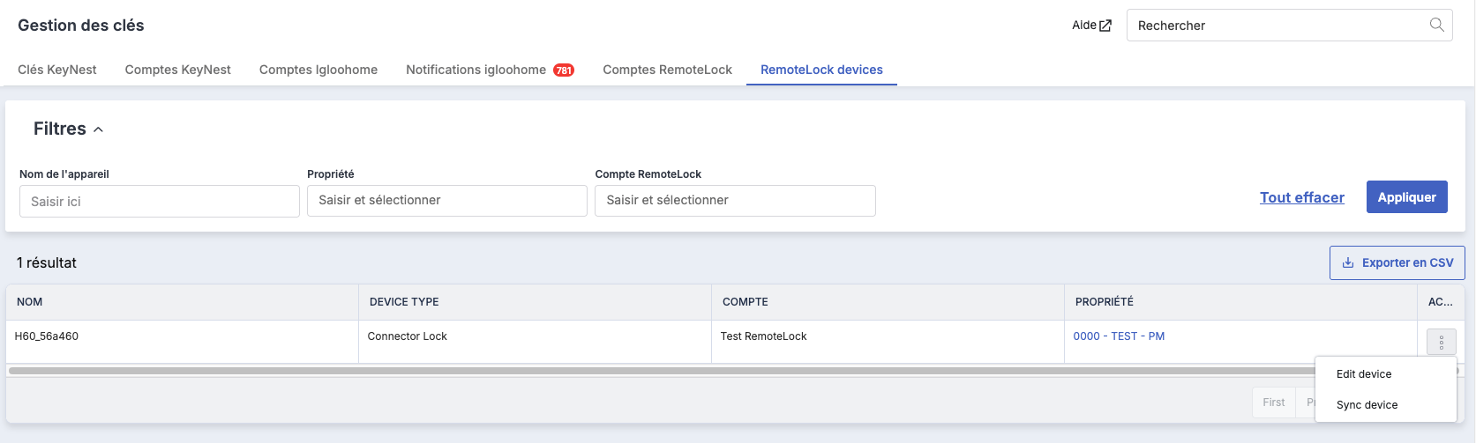1476x443 pixels.
Task: Click the Tout effacer link
Action: coord(1302,197)
